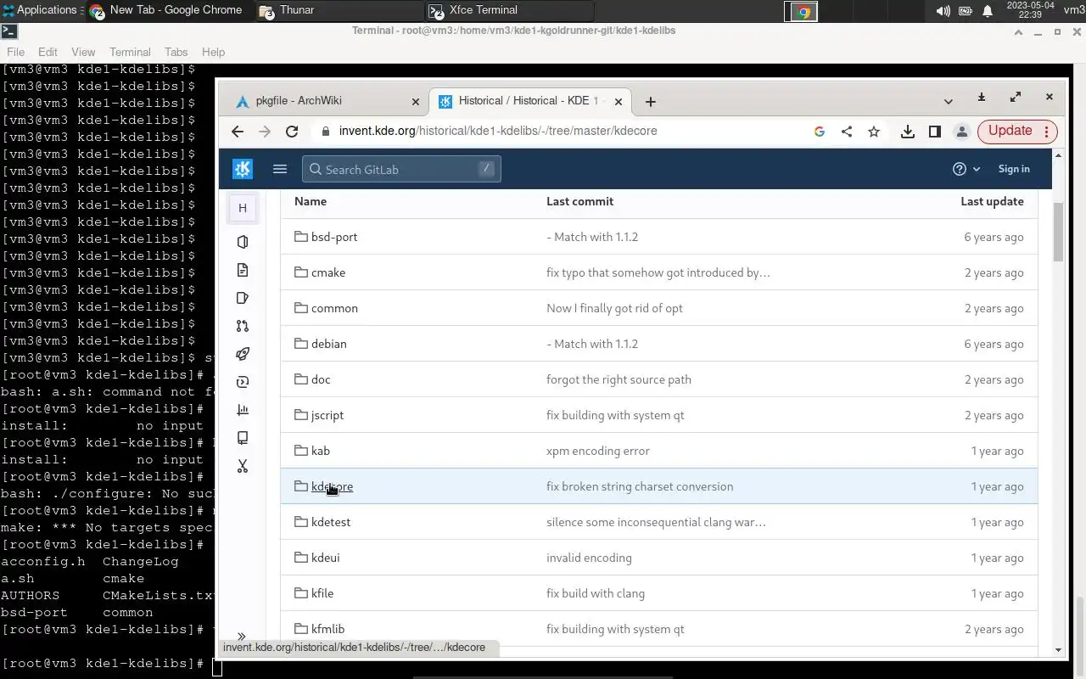The image size is (1086, 679).
Task: Open the kfmlib folder
Action: [x=327, y=629]
